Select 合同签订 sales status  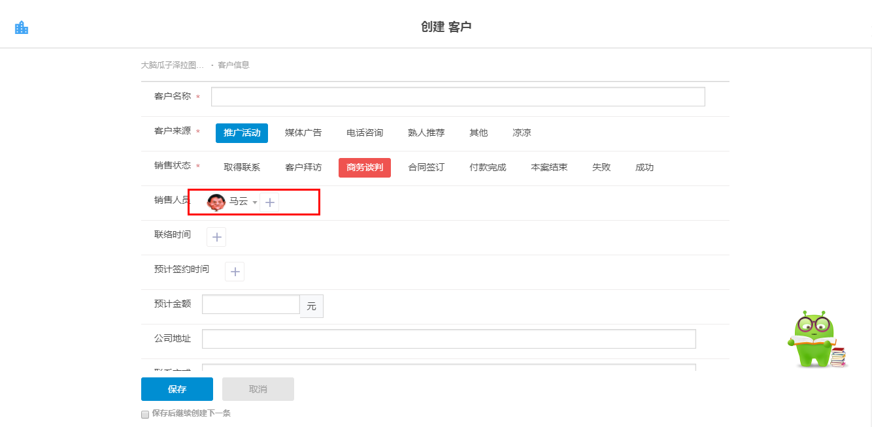426,168
